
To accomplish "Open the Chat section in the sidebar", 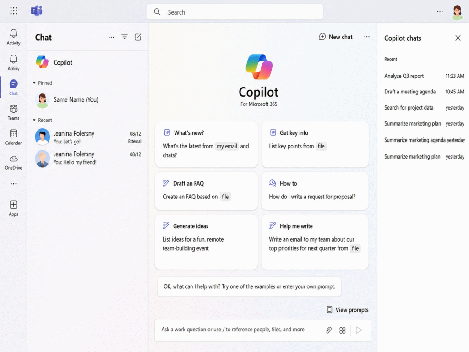I will coord(13,87).
